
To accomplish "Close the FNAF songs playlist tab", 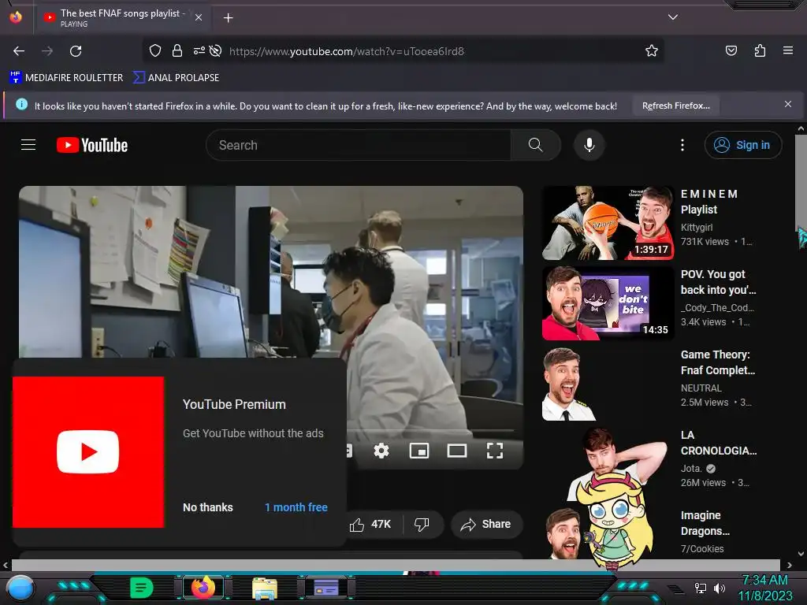I will coord(198,17).
